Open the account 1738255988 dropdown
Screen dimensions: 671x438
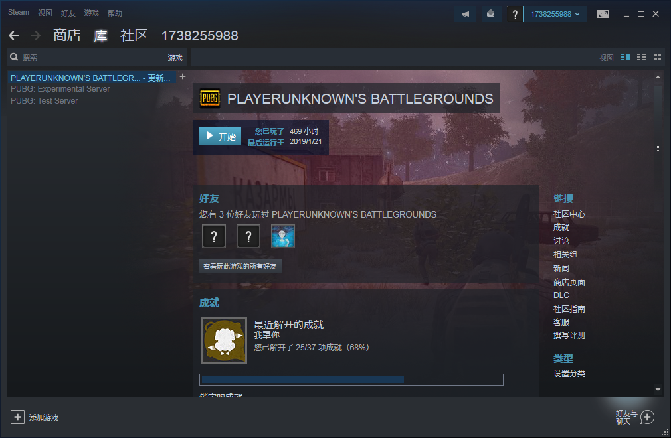[555, 14]
